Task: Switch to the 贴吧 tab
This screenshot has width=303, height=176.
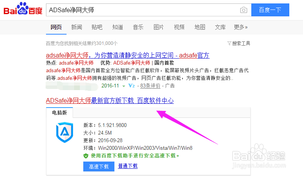Action: pos(97,27)
